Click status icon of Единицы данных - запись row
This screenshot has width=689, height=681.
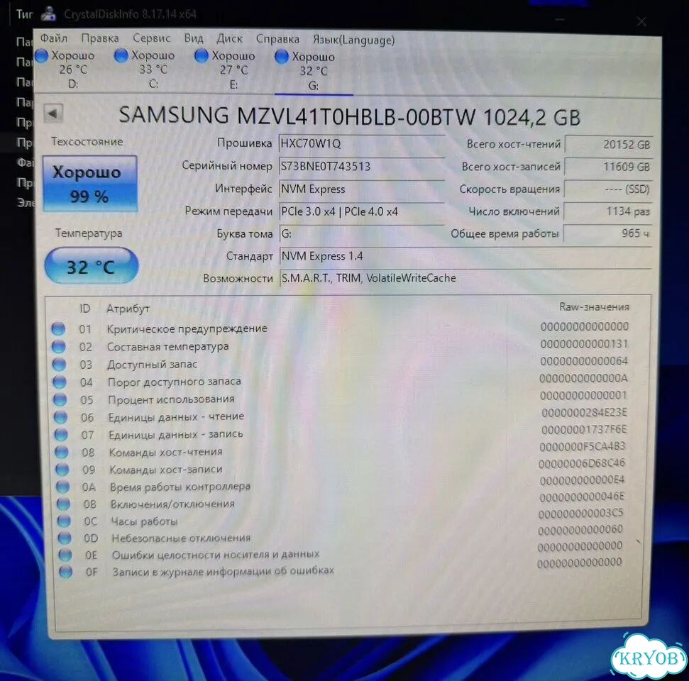point(61,435)
